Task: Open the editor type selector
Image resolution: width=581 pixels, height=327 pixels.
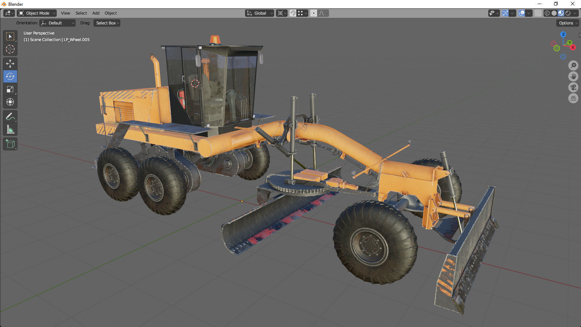Action: point(9,13)
